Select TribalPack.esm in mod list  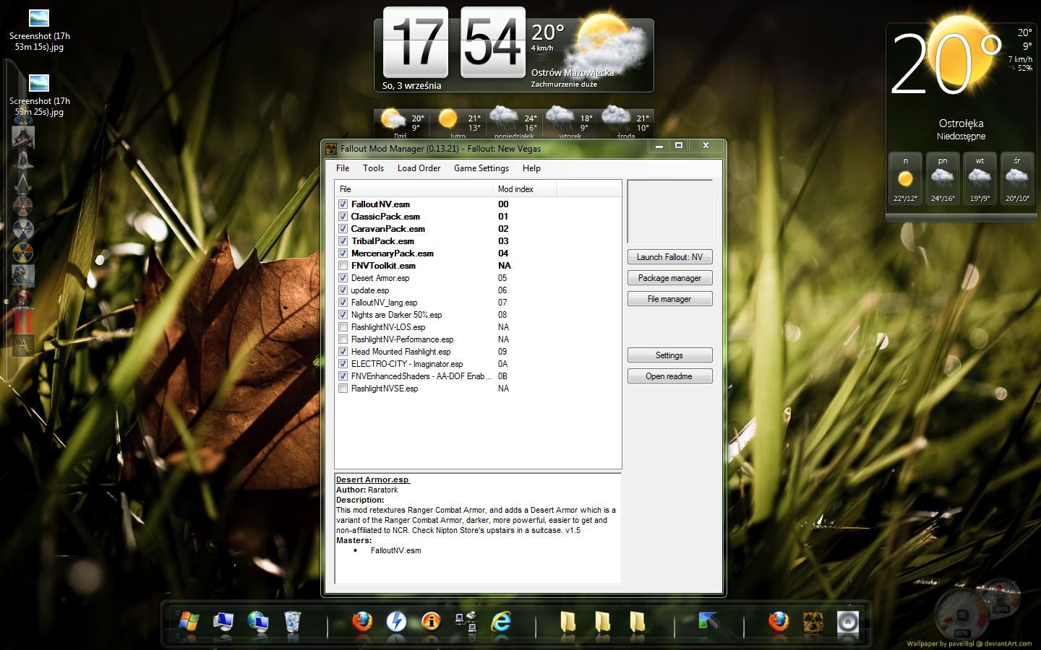[382, 241]
